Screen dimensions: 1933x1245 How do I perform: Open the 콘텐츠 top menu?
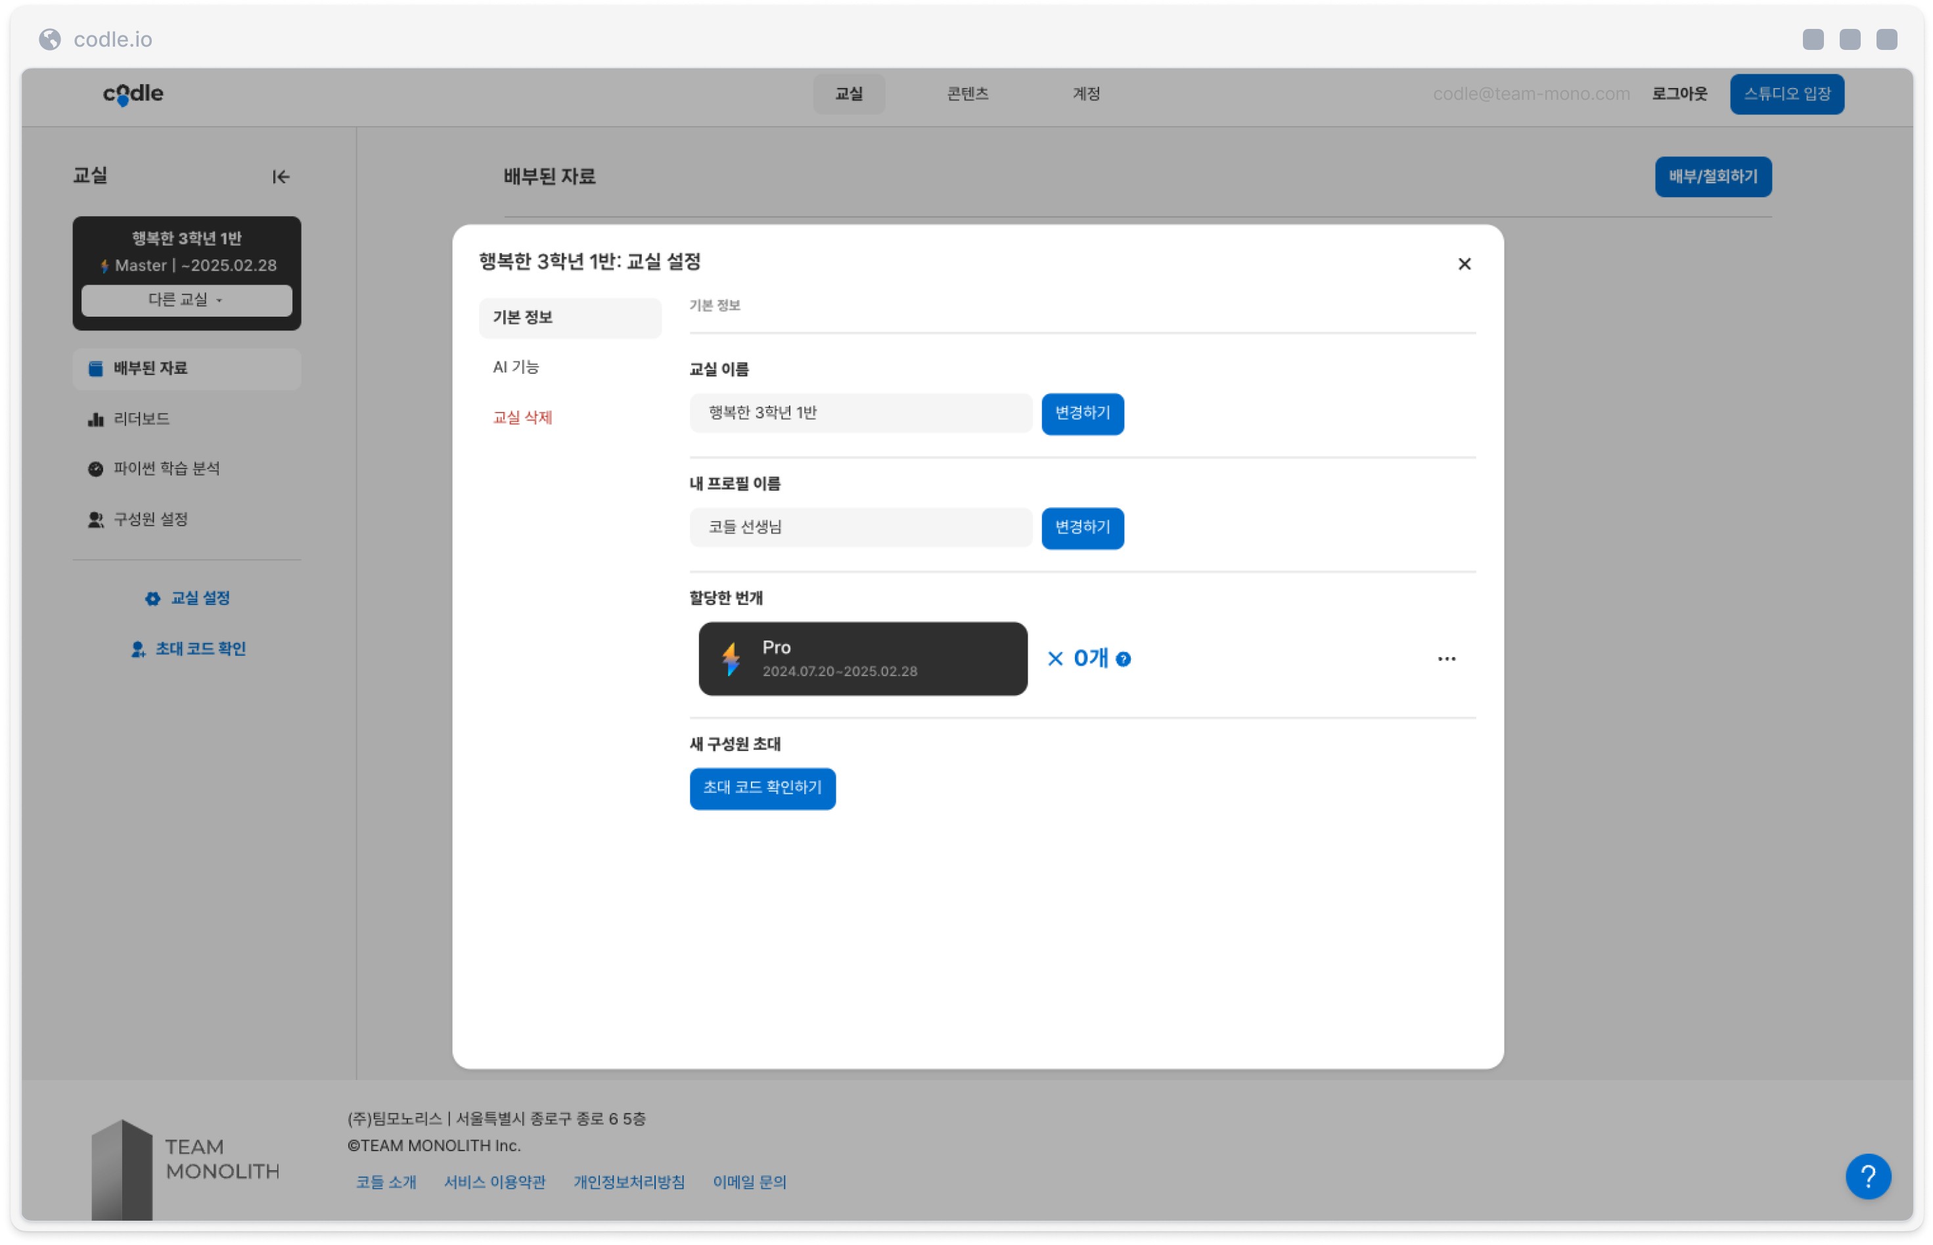[967, 94]
